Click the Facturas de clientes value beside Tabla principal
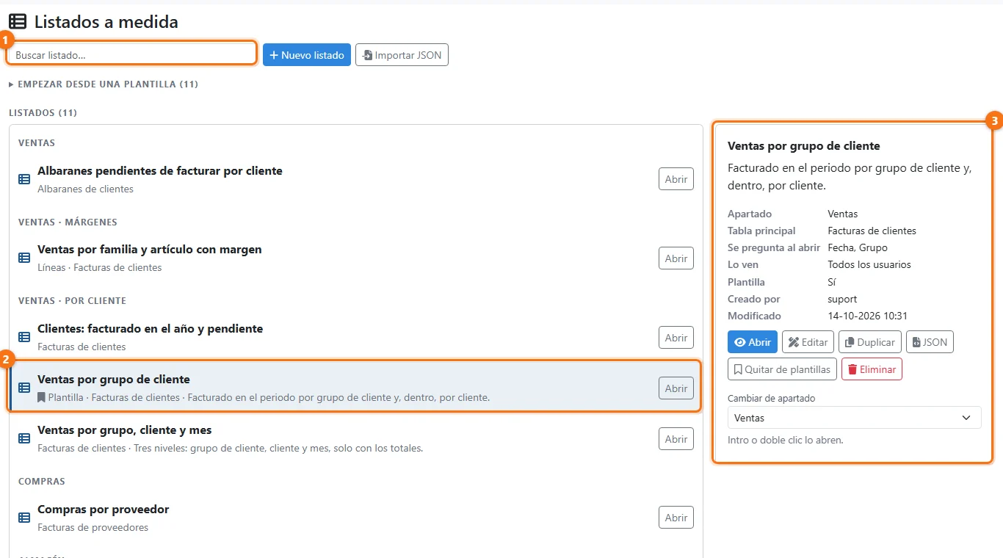Viewport: 1003px width, 558px height. point(872,231)
